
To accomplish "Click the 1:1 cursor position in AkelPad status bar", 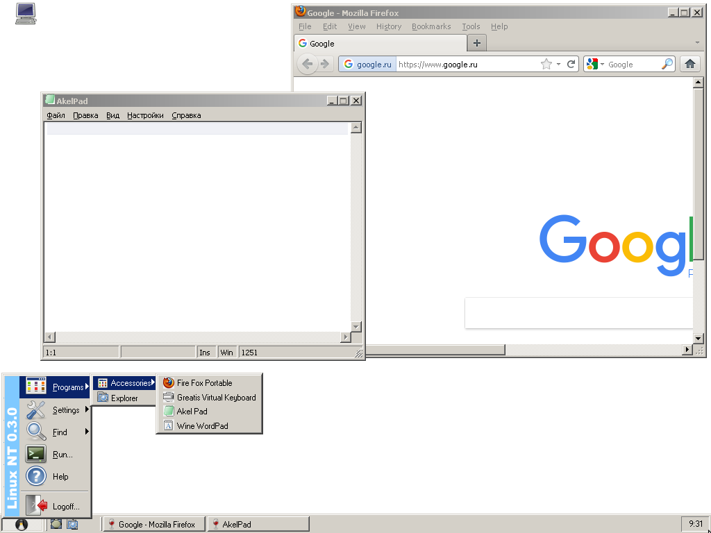I will pos(81,352).
